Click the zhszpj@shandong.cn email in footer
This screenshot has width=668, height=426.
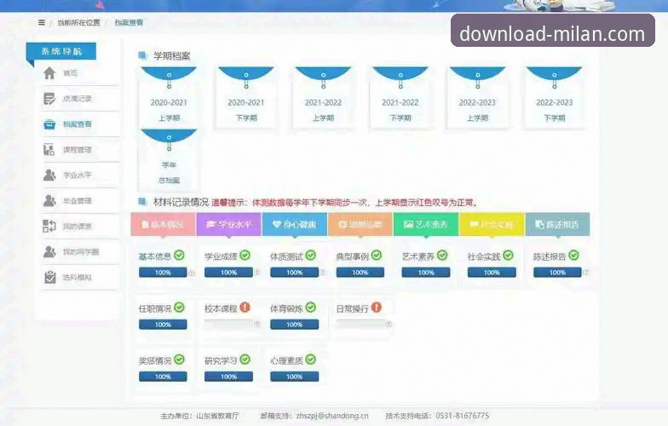[x=332, y=416]
